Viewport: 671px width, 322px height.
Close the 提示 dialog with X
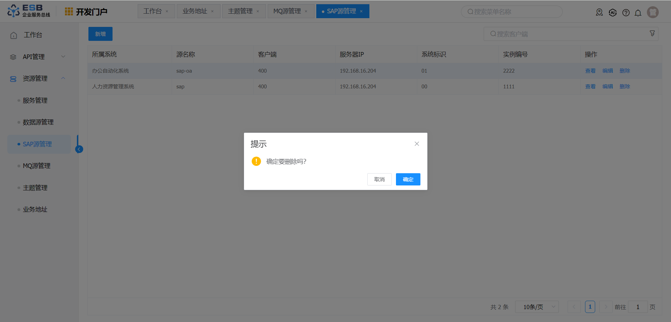pos(417,144)
